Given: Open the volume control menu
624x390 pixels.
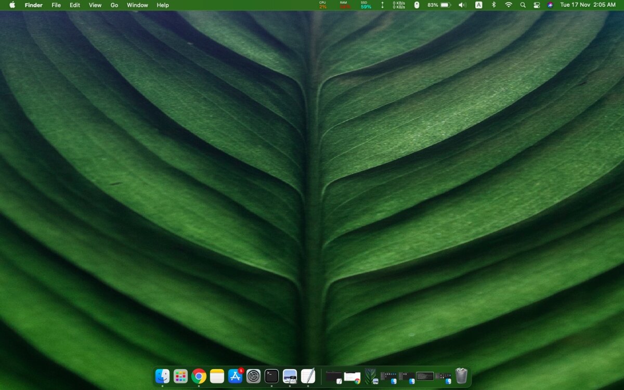Looking at the screenshot, I should [462, 5].
